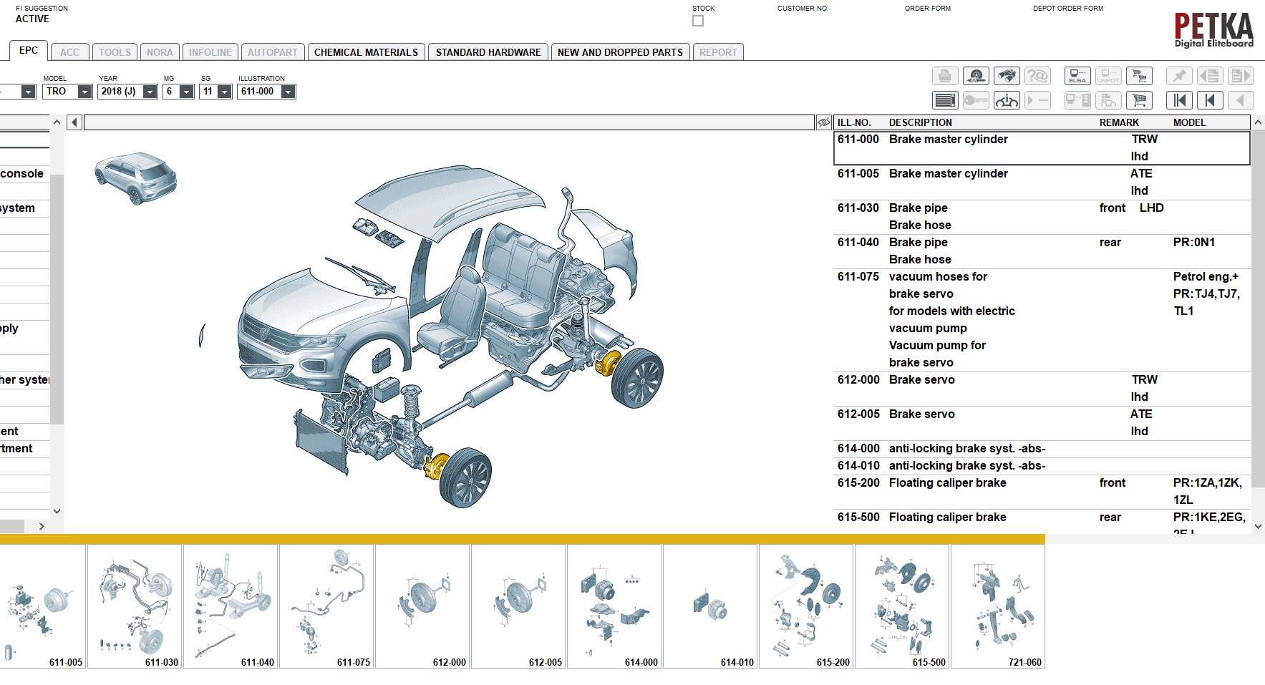
Task: Click the printer icon in the toolbar
Action: click(945, 76)
